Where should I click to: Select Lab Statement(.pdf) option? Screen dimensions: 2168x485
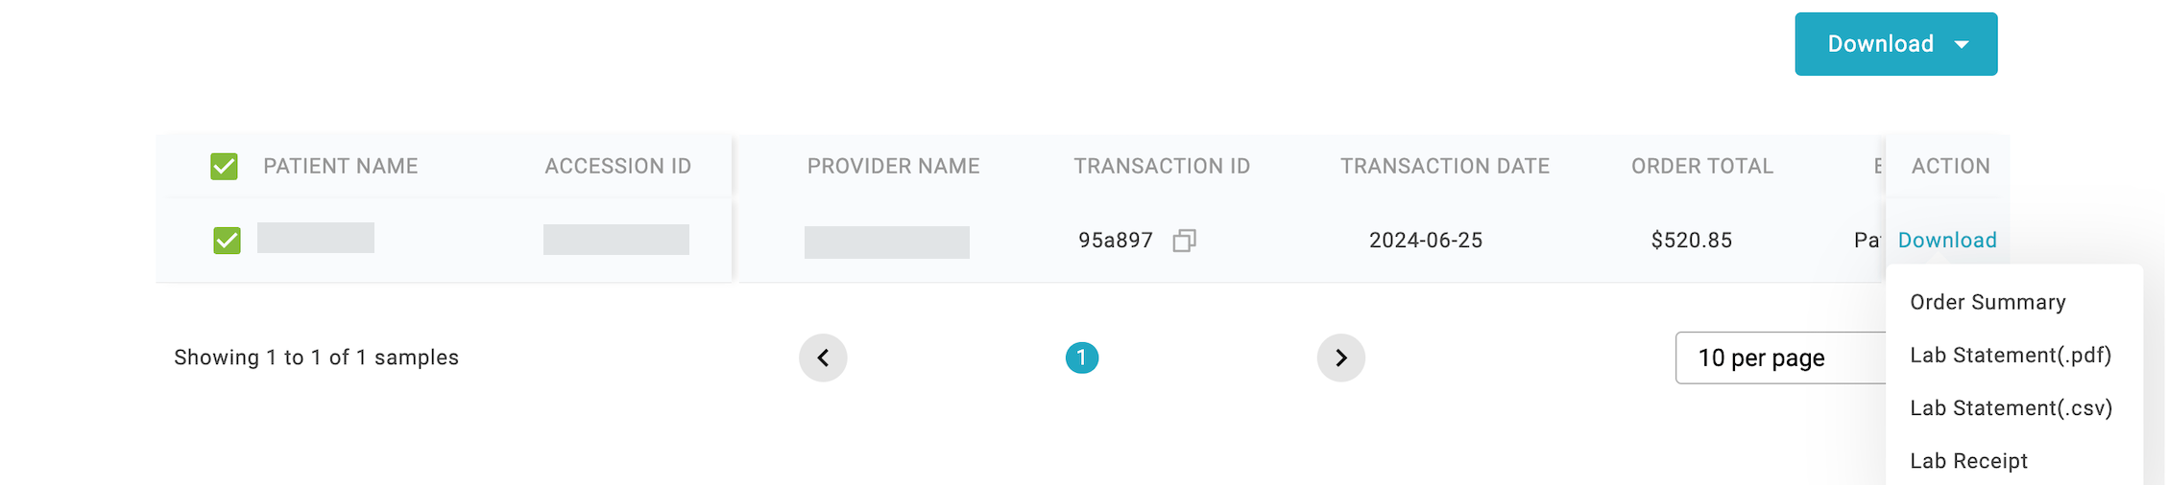point(2011,356)
